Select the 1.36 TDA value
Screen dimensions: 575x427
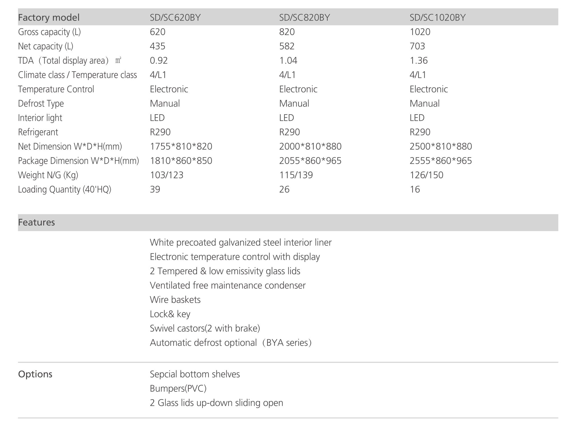[x=419, y=60]
